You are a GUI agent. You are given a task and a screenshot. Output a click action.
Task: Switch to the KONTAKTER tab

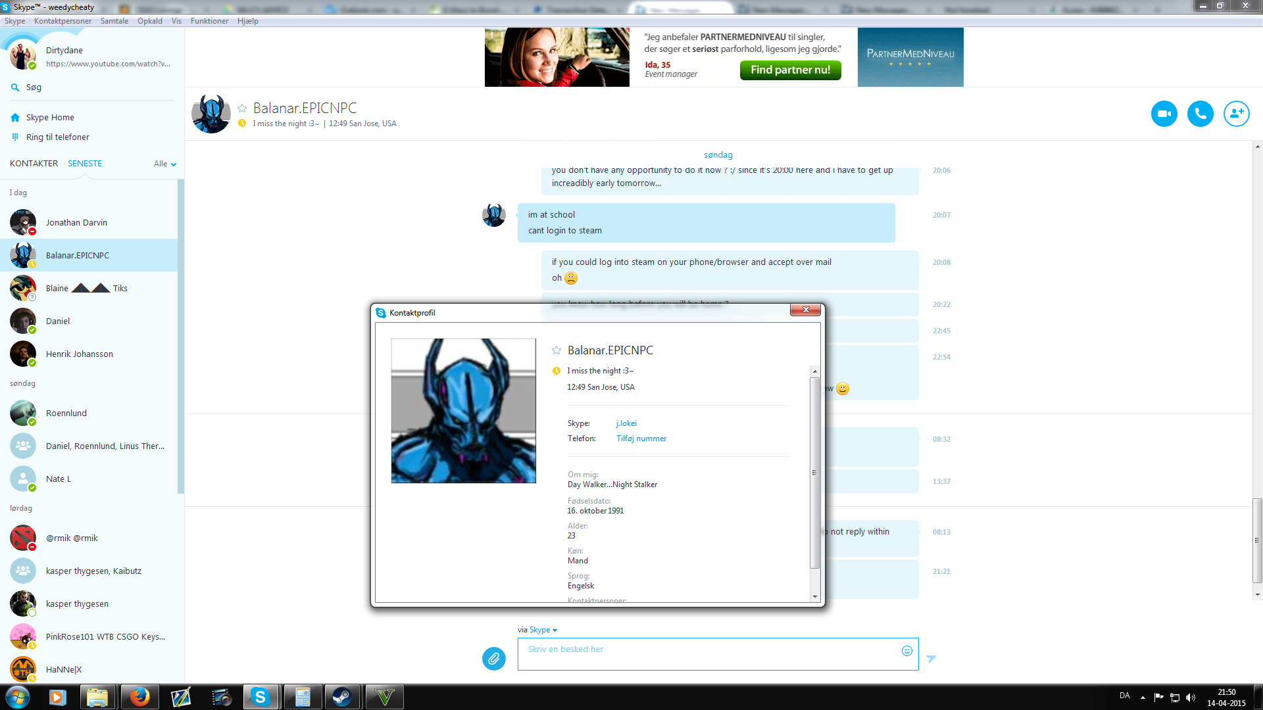[34, 164]
